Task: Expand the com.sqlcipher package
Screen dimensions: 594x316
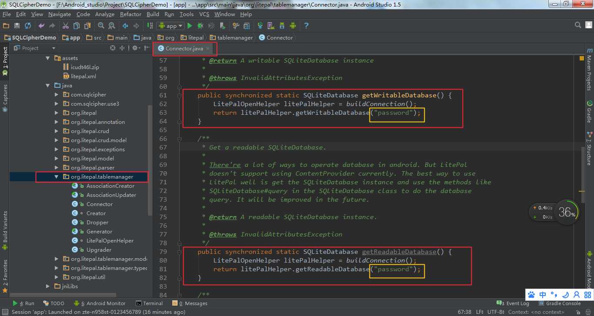Action: 56,94
